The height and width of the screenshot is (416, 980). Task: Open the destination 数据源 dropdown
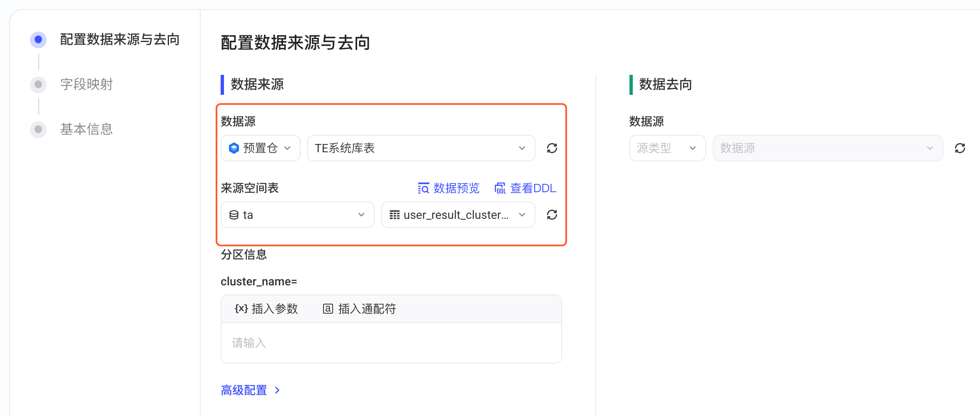(828, 148)
